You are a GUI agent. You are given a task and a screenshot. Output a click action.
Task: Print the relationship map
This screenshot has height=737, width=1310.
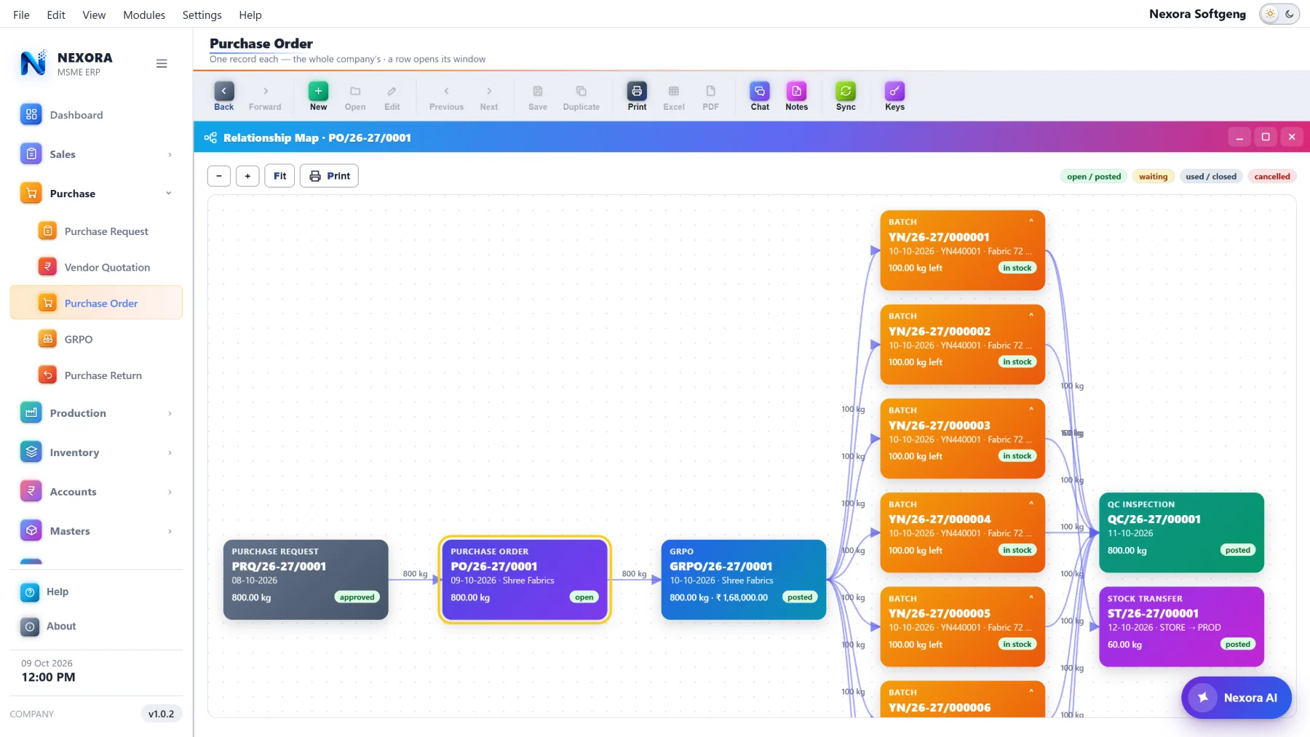(x=329, y=176)
